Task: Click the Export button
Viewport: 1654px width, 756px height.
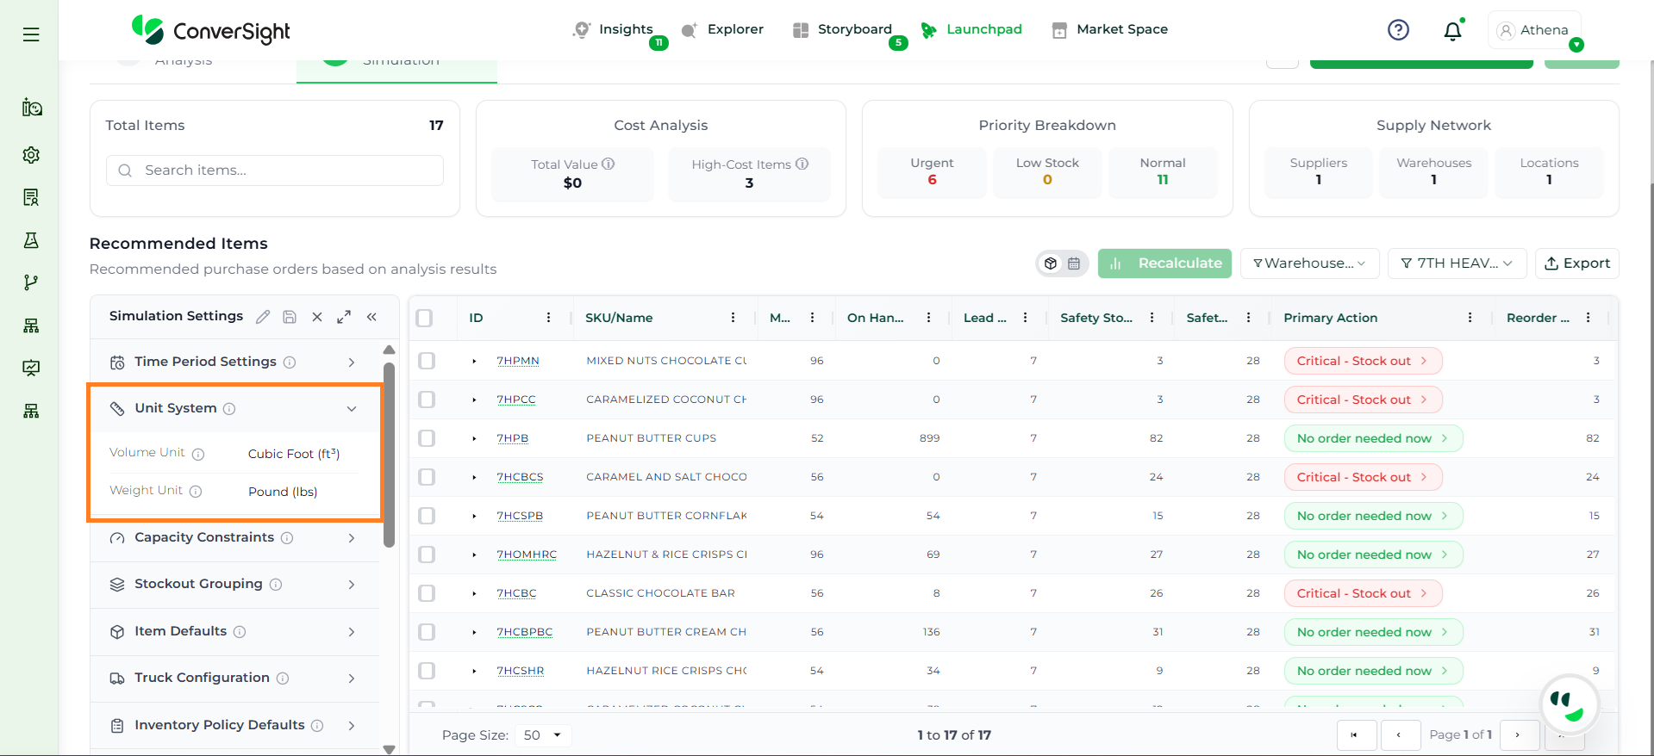Action: click(x=1576, y=263)
